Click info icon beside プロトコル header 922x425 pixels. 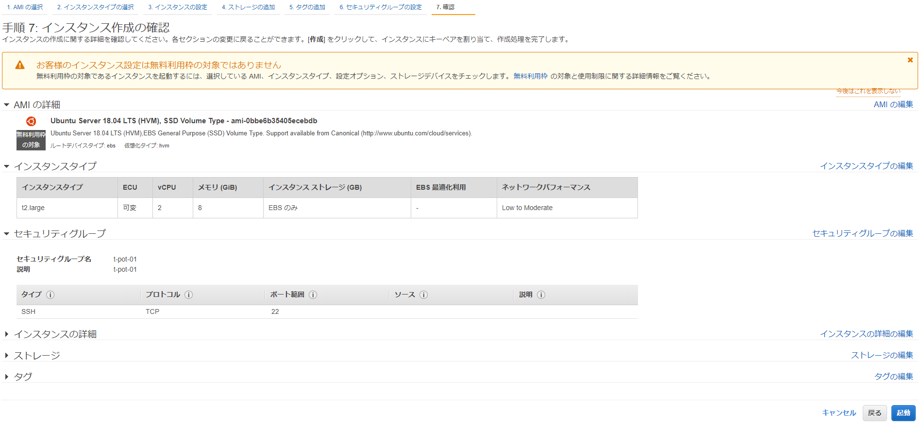(189, 295)
